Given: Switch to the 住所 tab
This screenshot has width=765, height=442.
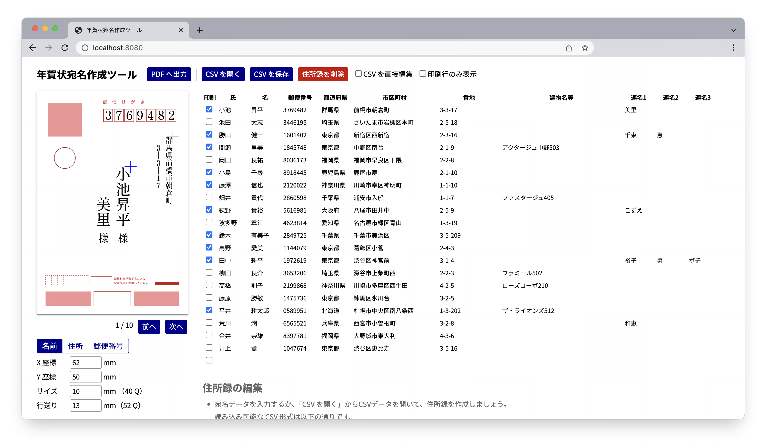Looking at the screenshot, I should click(75, 346).
